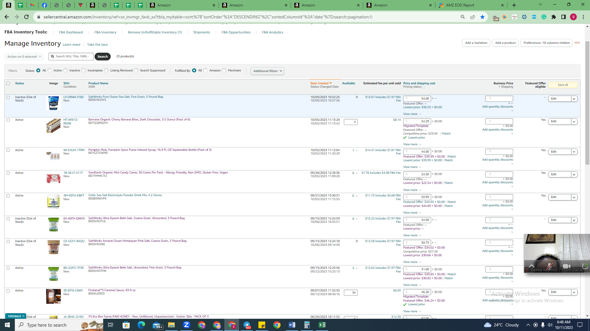Go to FBA Inventory
This screenshot has height=331, width=590.
105,32
